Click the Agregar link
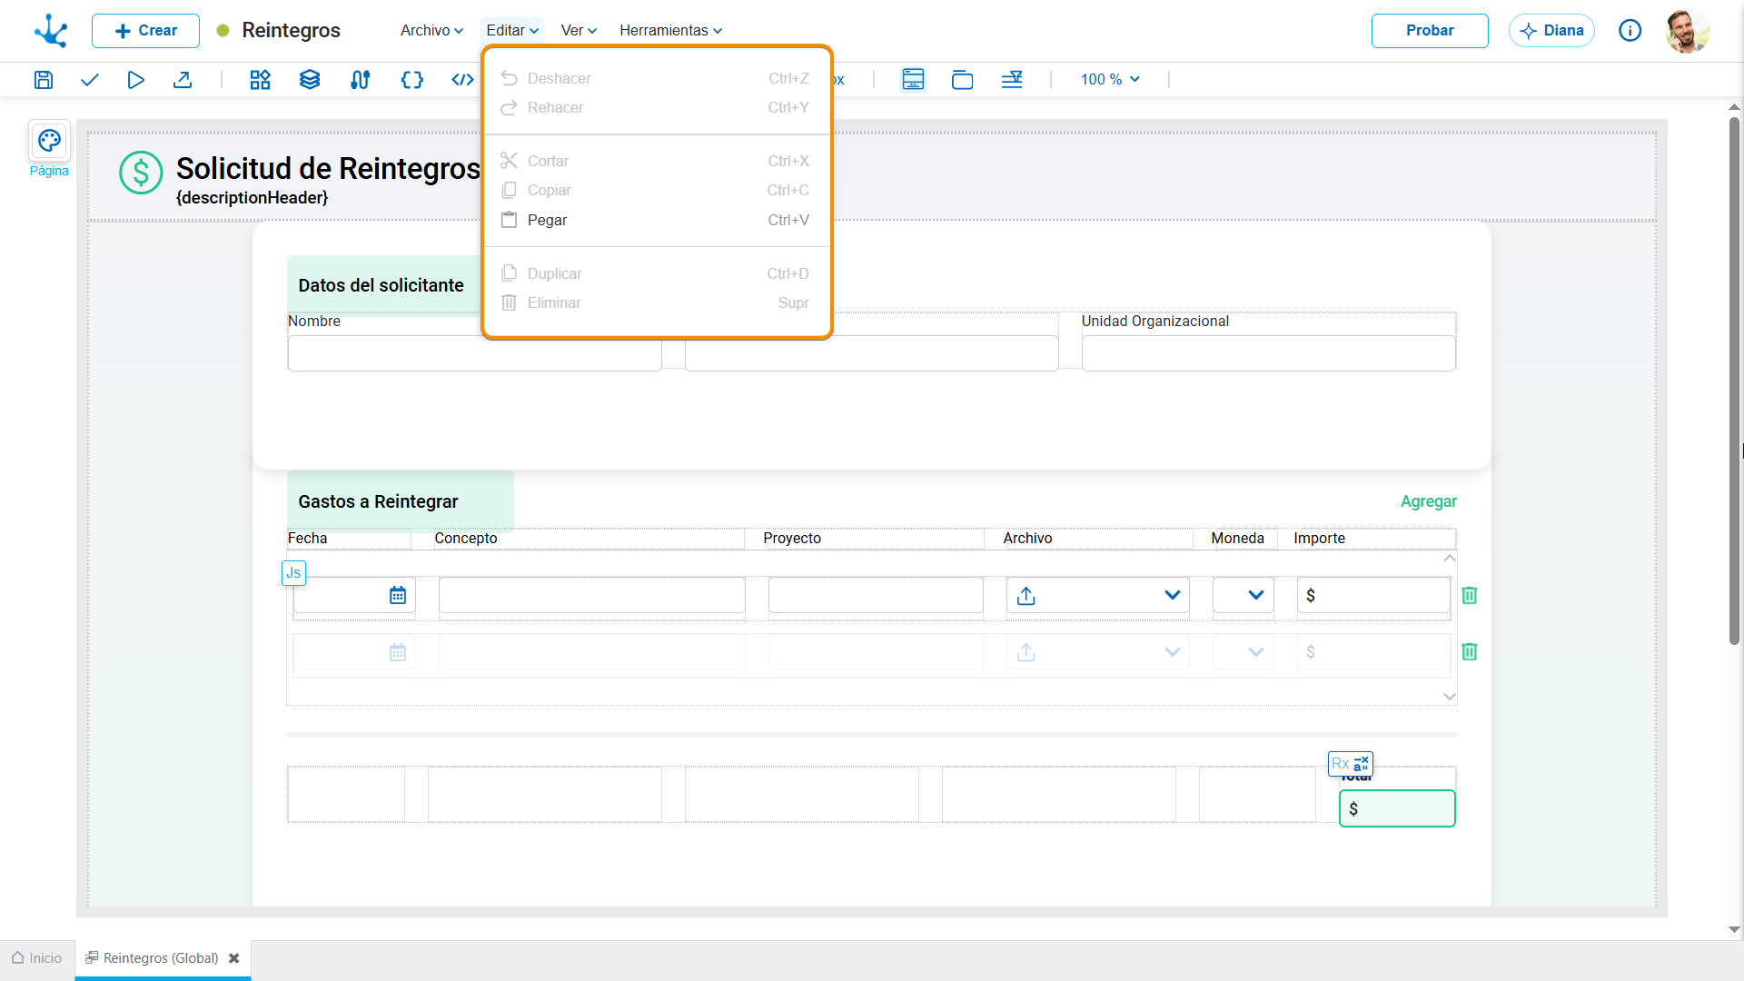The image size is (1744, 981). pos(1428,501)
